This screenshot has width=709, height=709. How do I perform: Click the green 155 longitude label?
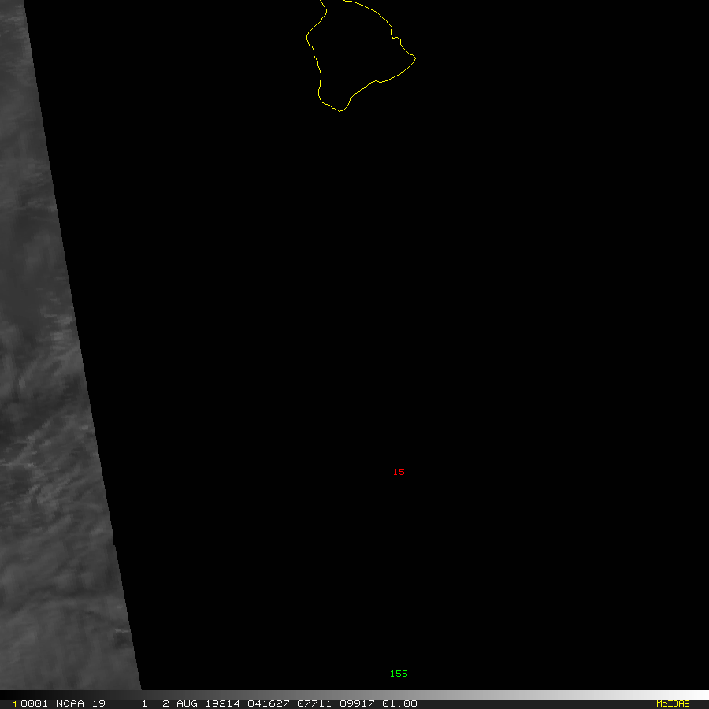(399, 674)
